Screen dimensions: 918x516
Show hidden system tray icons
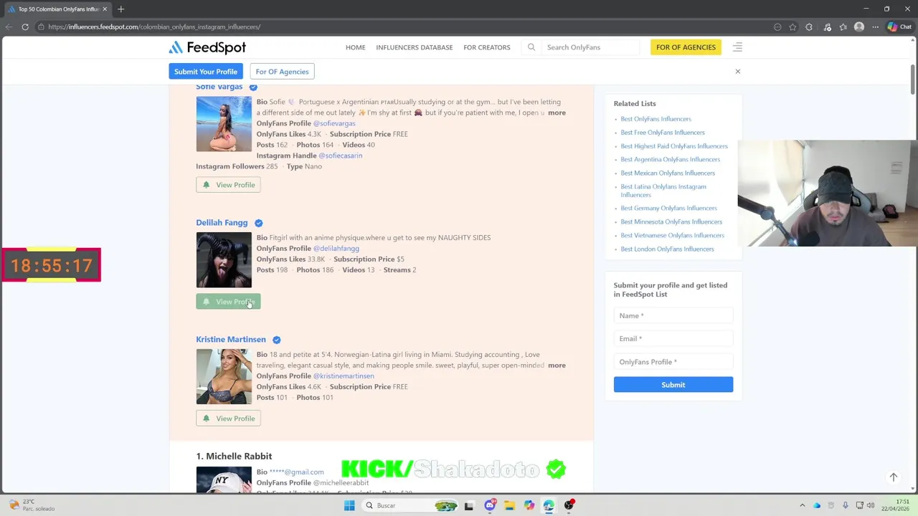(x=803, y=505)
